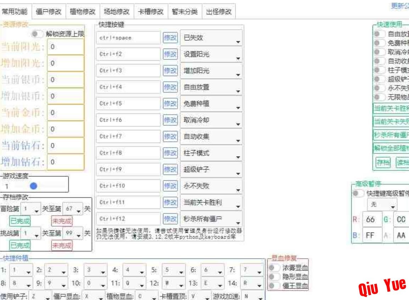Click the 存档 save button
409x300 pixels.
381,162
